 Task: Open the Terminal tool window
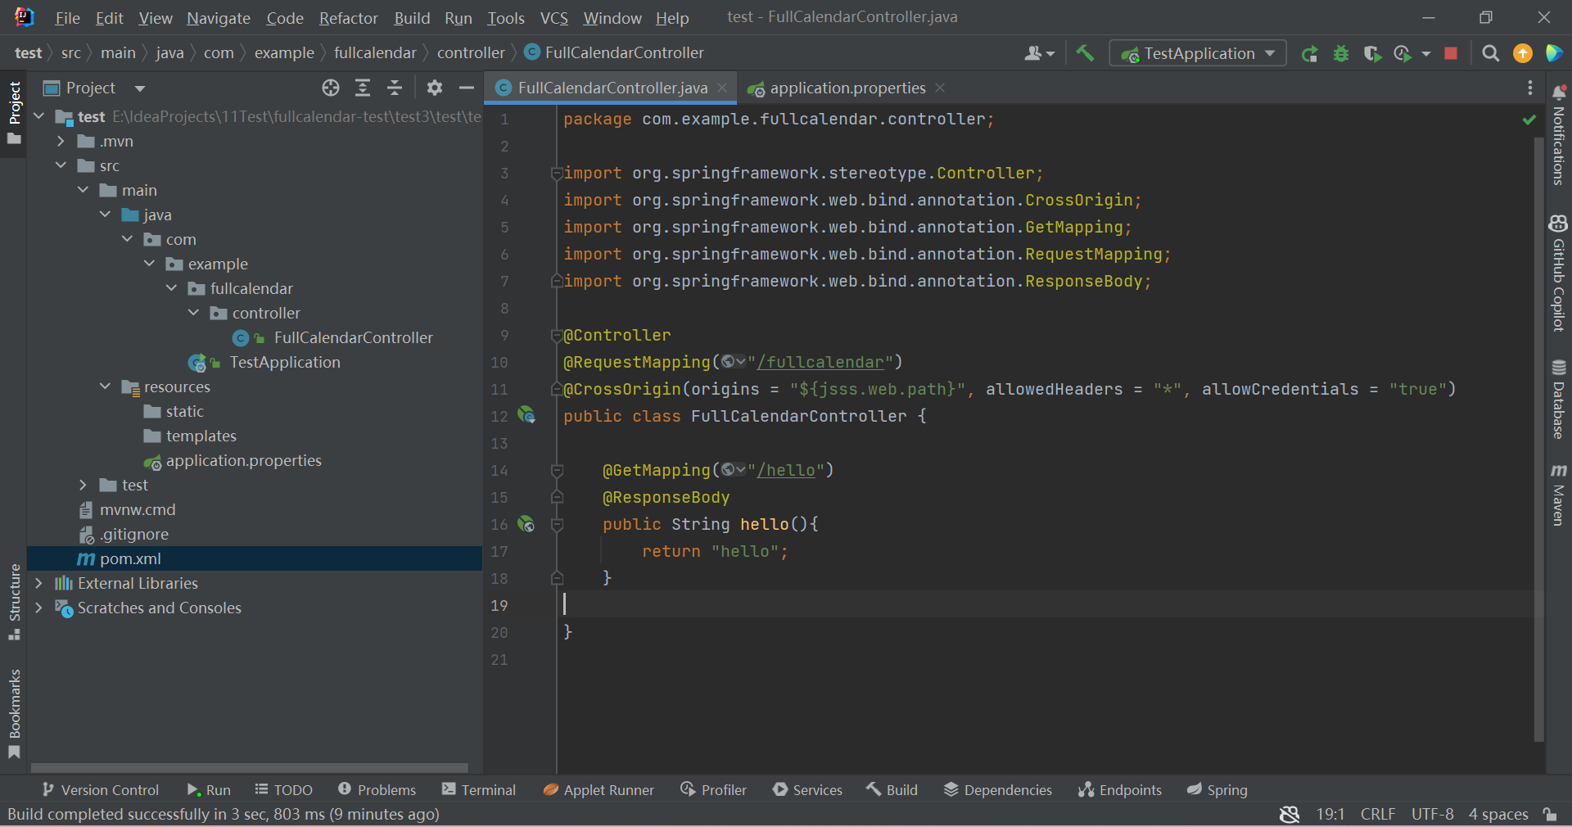coord(479,790)
